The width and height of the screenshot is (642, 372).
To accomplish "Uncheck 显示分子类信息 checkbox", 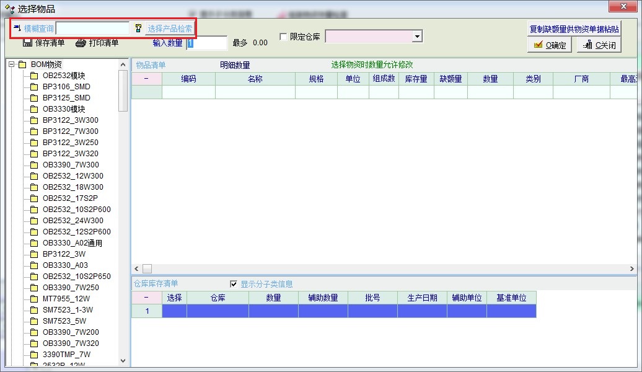I will point(234,284).
